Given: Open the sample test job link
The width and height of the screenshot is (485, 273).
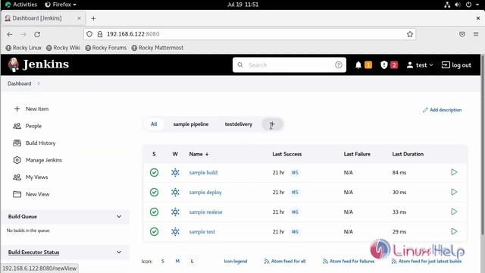Looking at the screenshot, I should click(x=202, y=231).
